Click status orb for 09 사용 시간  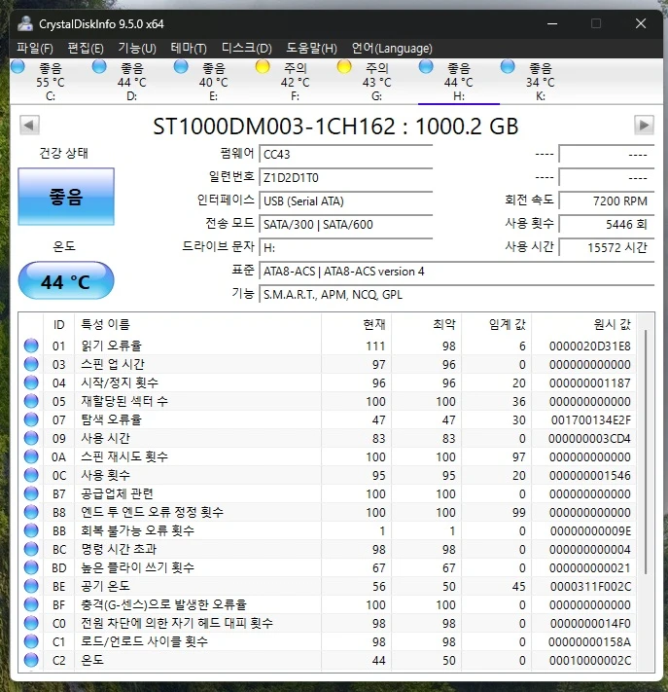(31, 438)
